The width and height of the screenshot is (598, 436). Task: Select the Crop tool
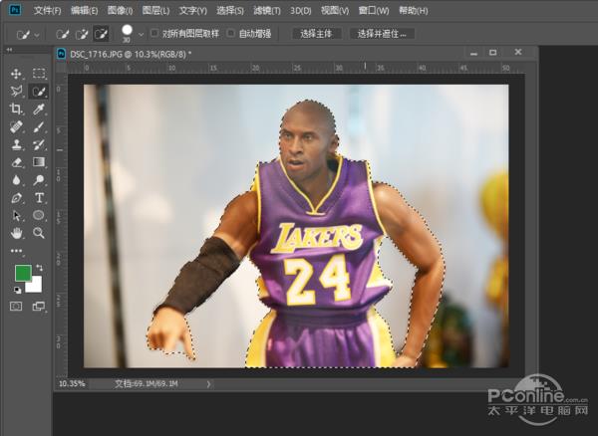click(16, 109)
